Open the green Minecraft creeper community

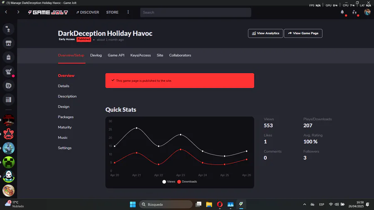pyautogui.click(x=9, y=162)
